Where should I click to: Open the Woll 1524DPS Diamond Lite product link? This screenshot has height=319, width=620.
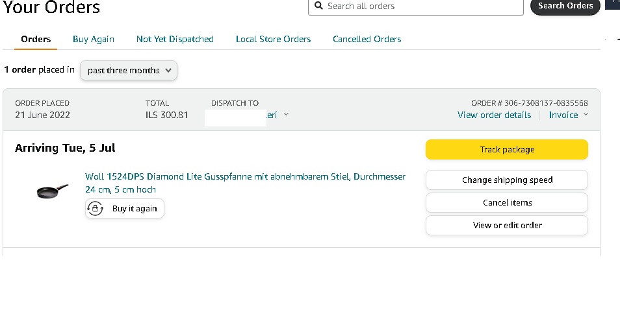pos(245,177)
